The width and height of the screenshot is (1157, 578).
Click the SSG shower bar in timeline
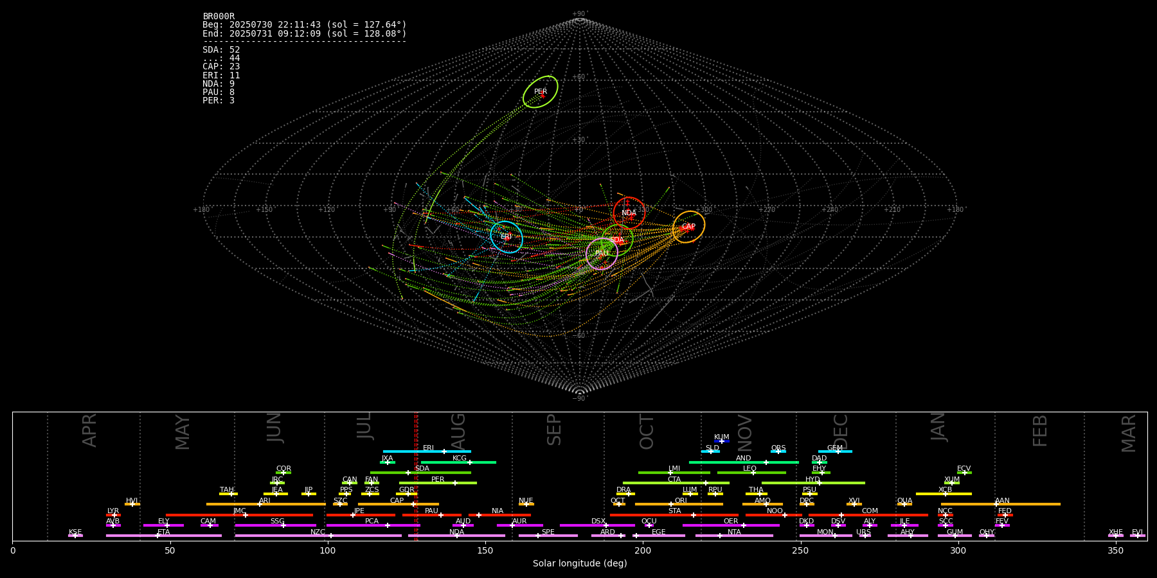[x=276, y=525]
